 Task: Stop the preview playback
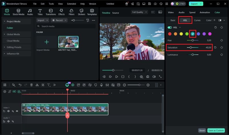(x=123, y=77)
